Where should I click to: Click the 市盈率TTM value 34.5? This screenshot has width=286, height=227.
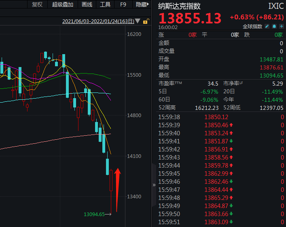coord(213,84)
